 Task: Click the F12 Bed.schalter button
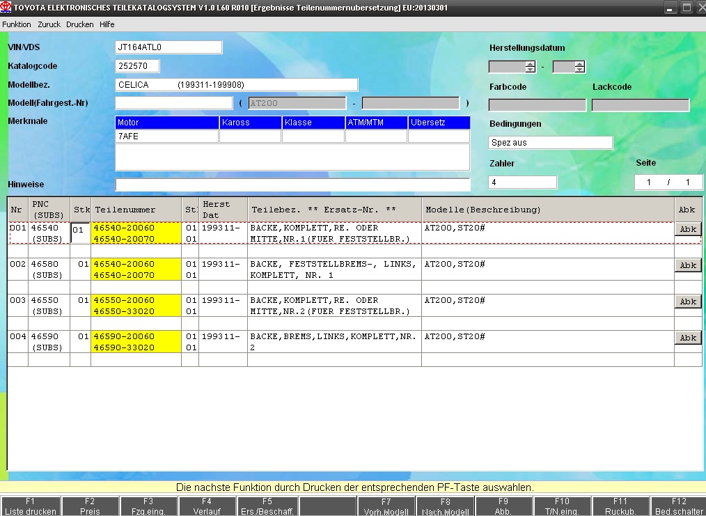click(x=679, y=506)
